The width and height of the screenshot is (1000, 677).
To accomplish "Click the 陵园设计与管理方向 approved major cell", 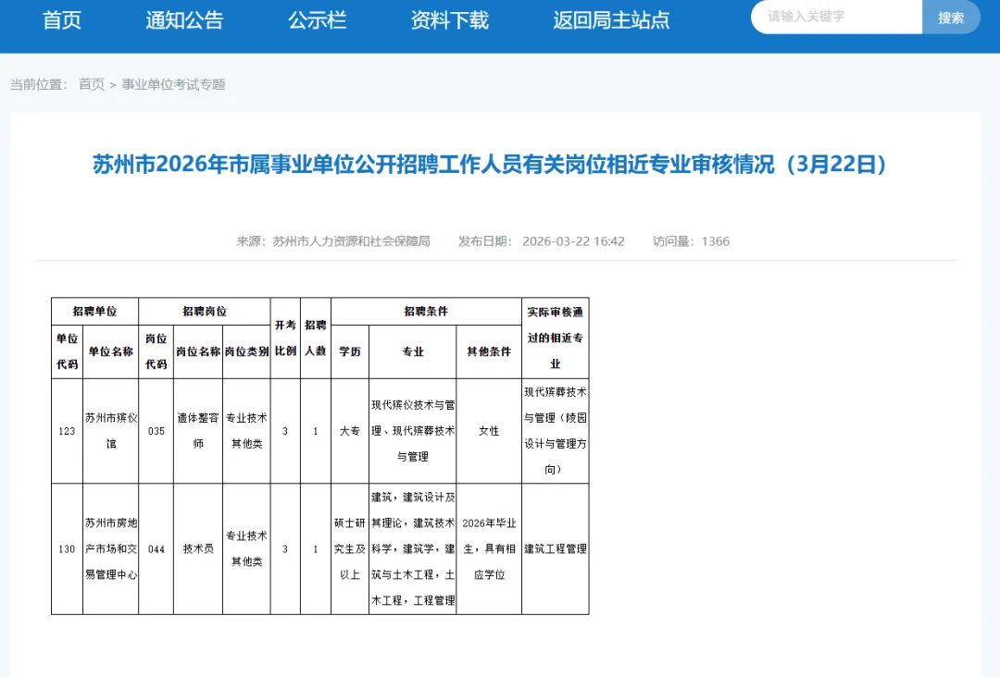I will [555, 431].
